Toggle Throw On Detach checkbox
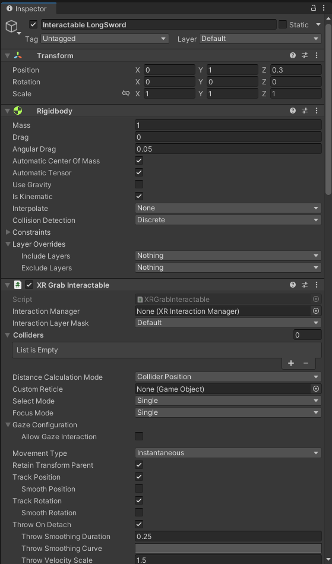This screenshot has height=564, width=332. pos(139,524)
